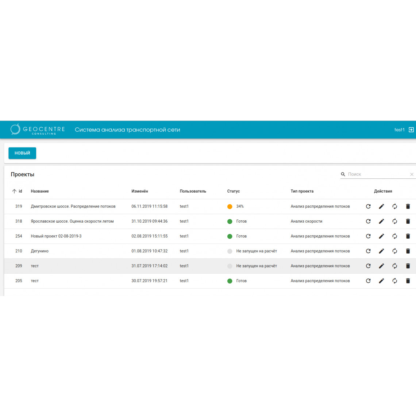Delete project 209 using the trash icon

coord(408,266)
